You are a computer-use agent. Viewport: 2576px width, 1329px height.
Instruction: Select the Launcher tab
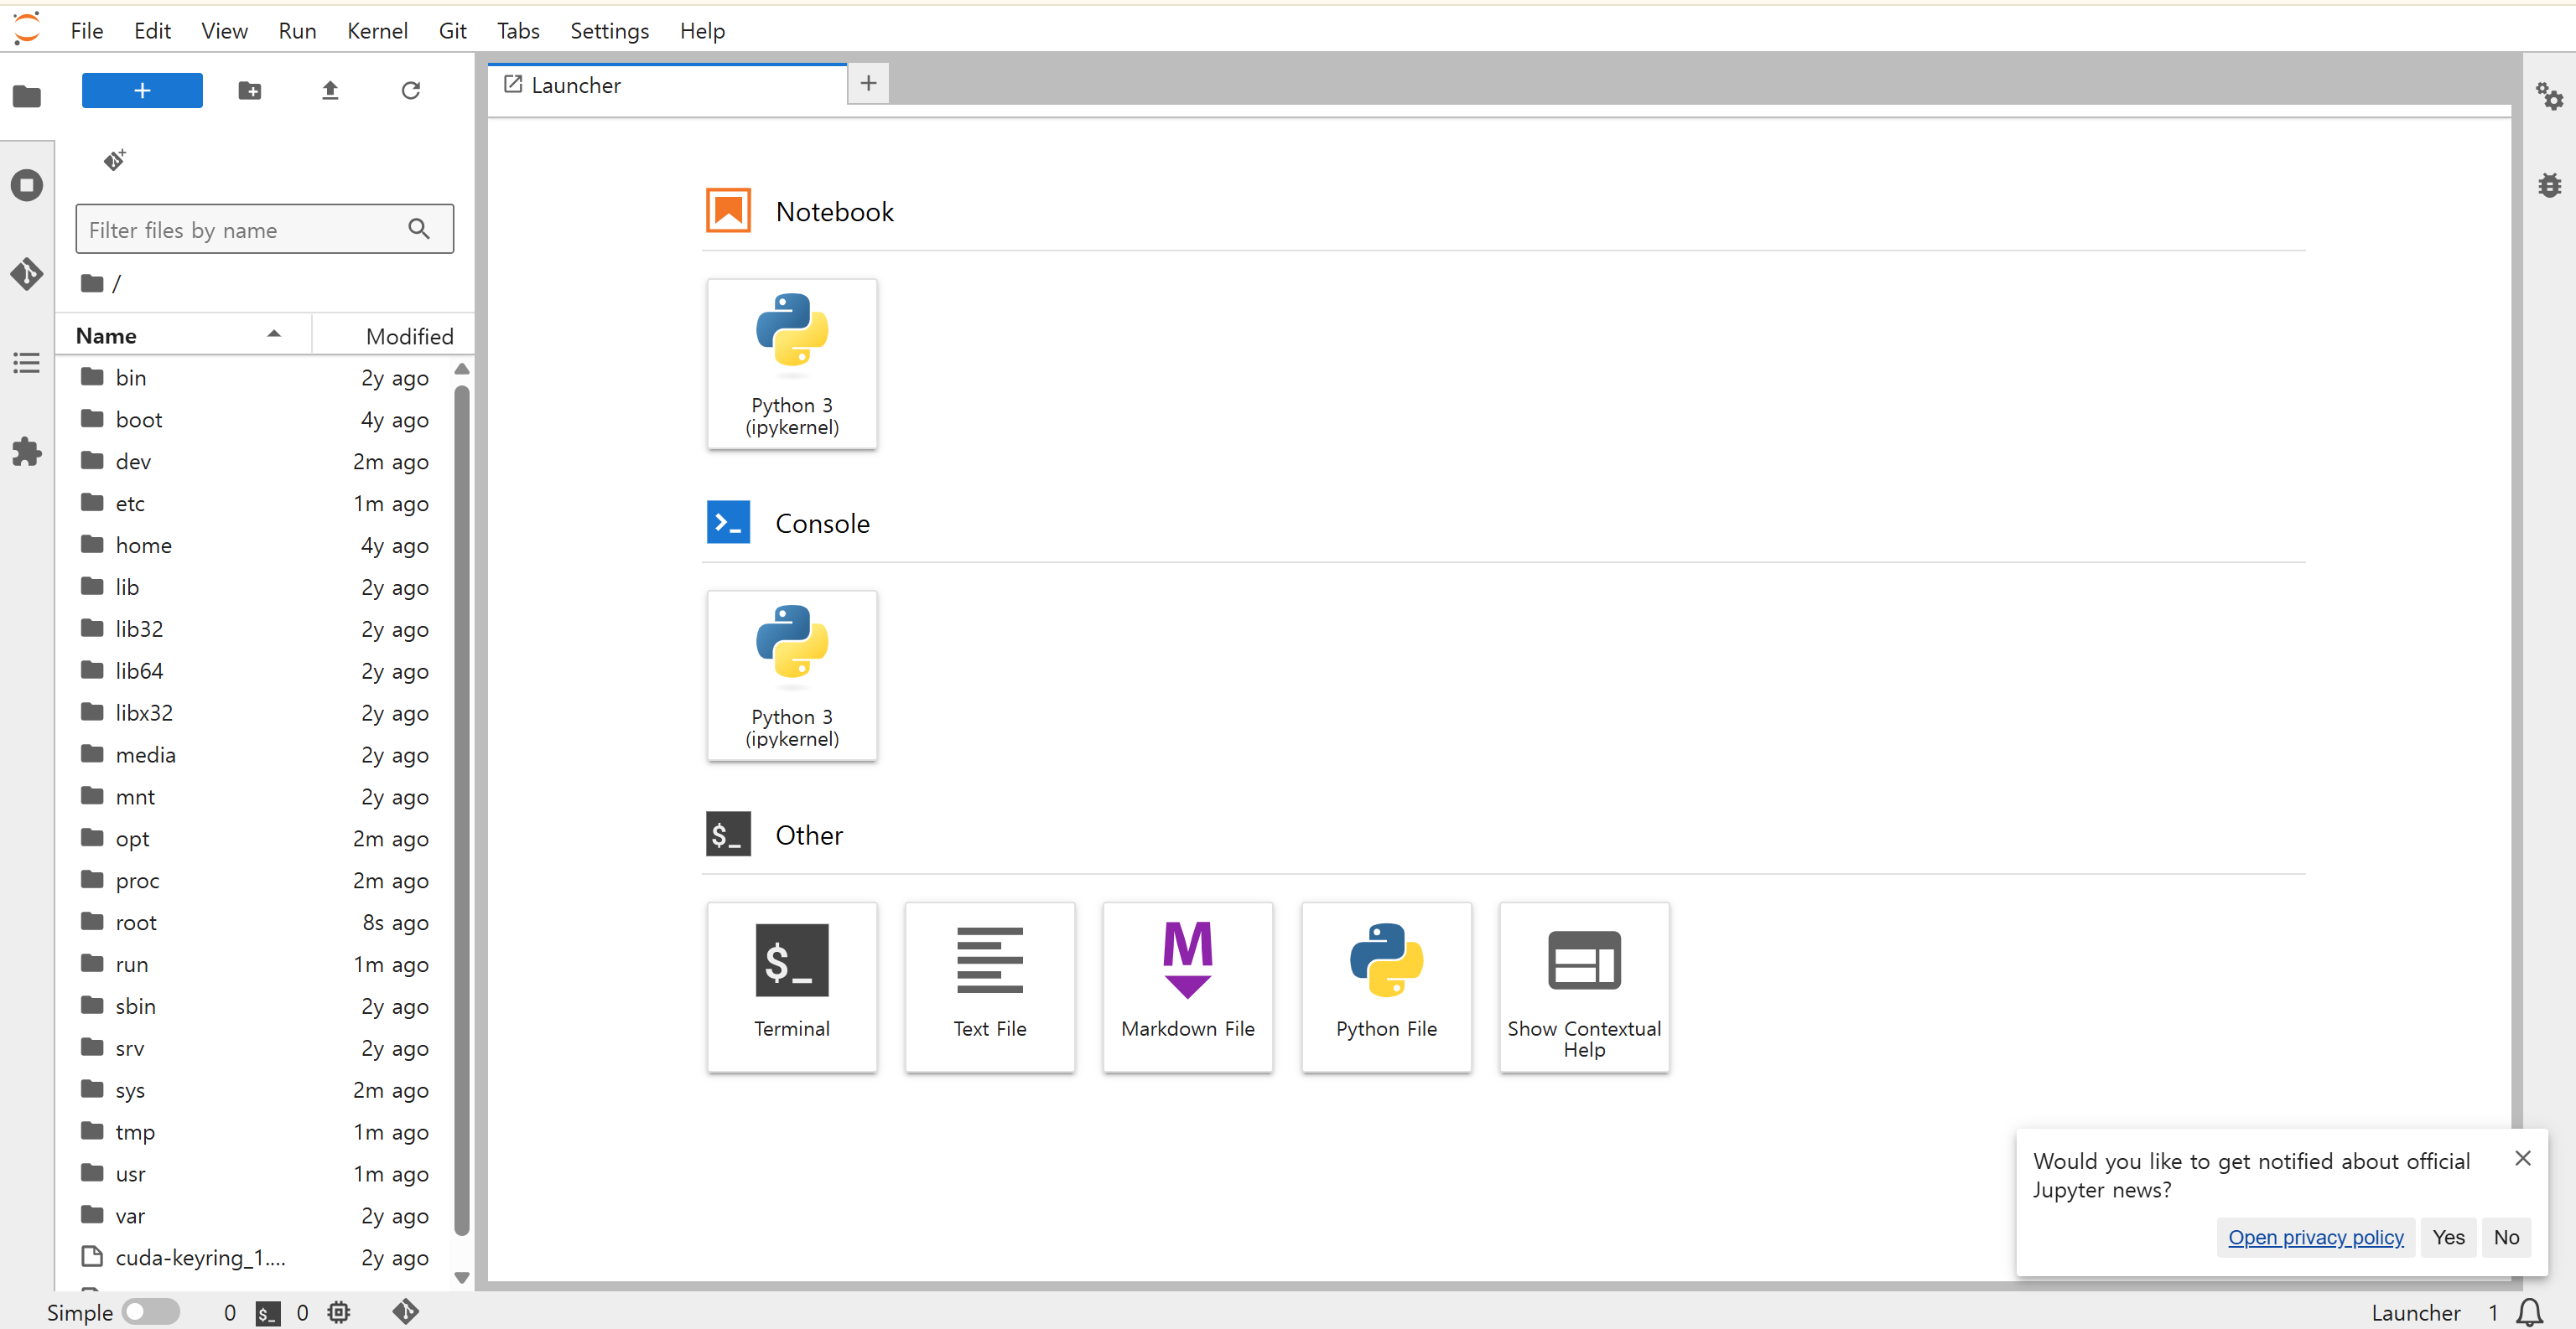[667, 85]
